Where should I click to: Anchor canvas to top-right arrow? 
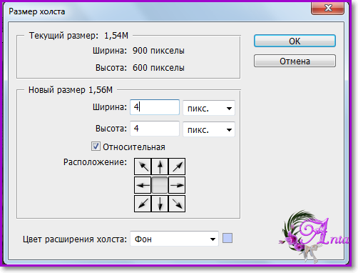[x=177, y=167]
